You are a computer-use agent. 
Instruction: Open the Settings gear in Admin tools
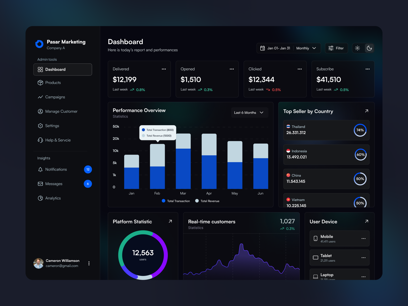point(40,126)
